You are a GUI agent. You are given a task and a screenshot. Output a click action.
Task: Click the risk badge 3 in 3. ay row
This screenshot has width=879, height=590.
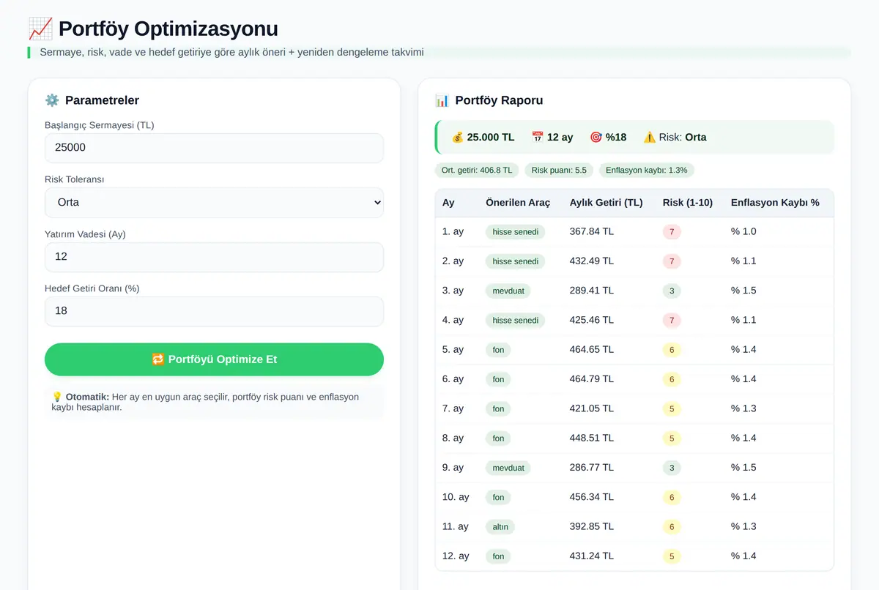click(x=672, y=291)
